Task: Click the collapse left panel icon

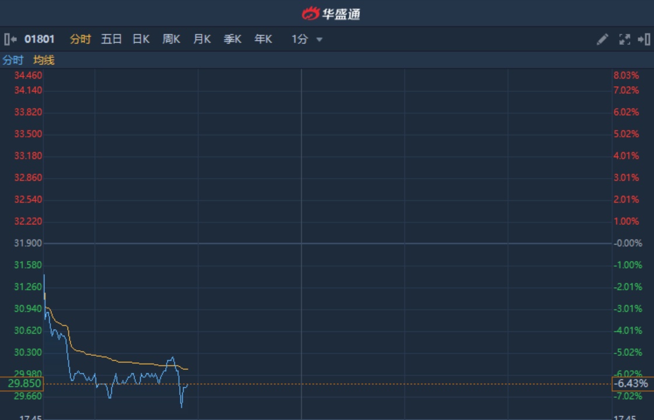Action: [10, 40]
